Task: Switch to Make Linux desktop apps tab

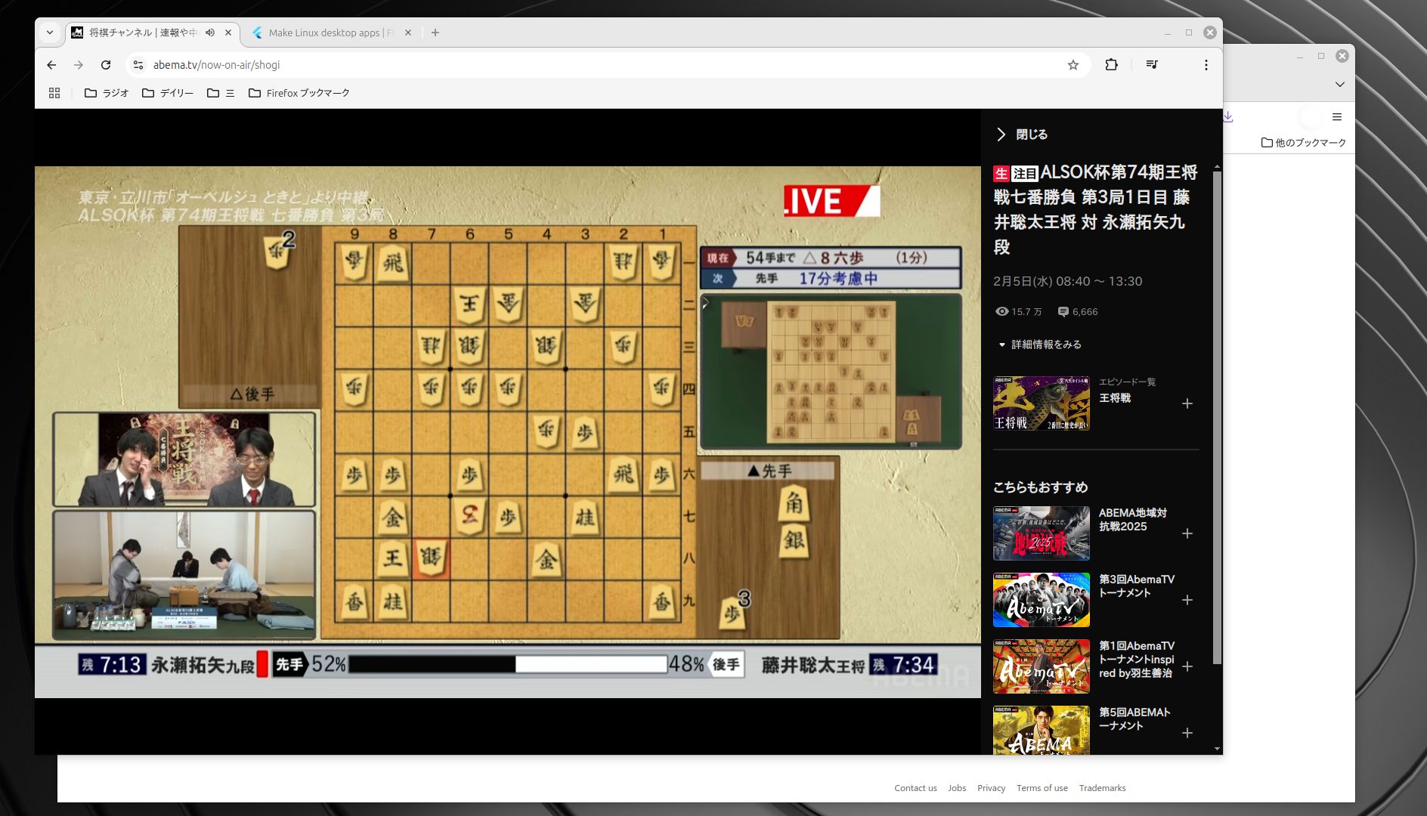Action: pos(332,32)
